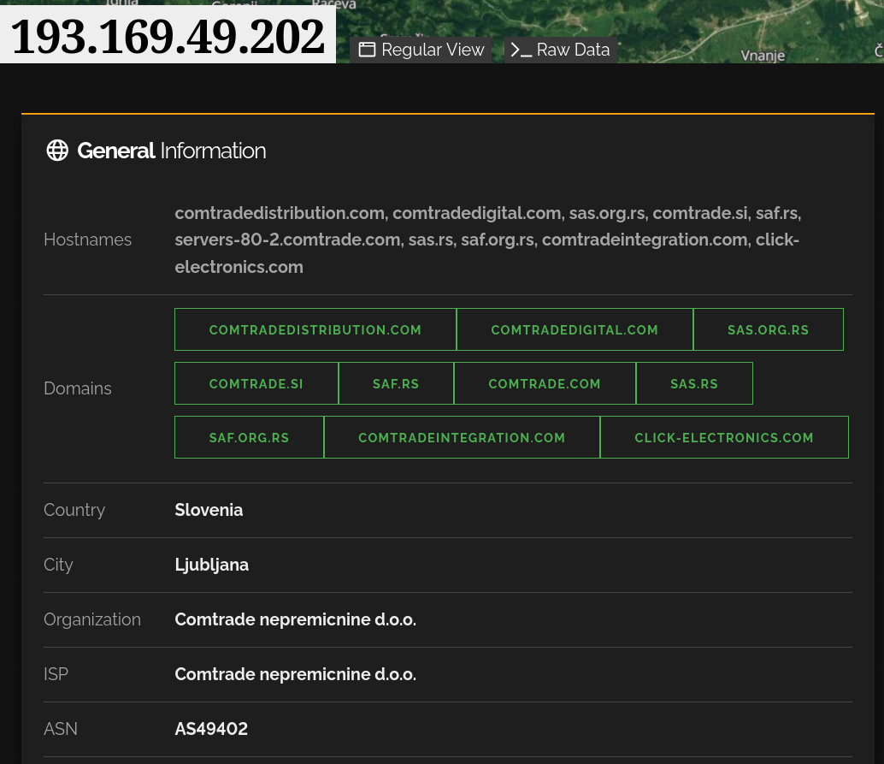Image resolution: width=884 pixels, height=764 pixels.
Task: Click the Hostnames row label
Action: 87,240
